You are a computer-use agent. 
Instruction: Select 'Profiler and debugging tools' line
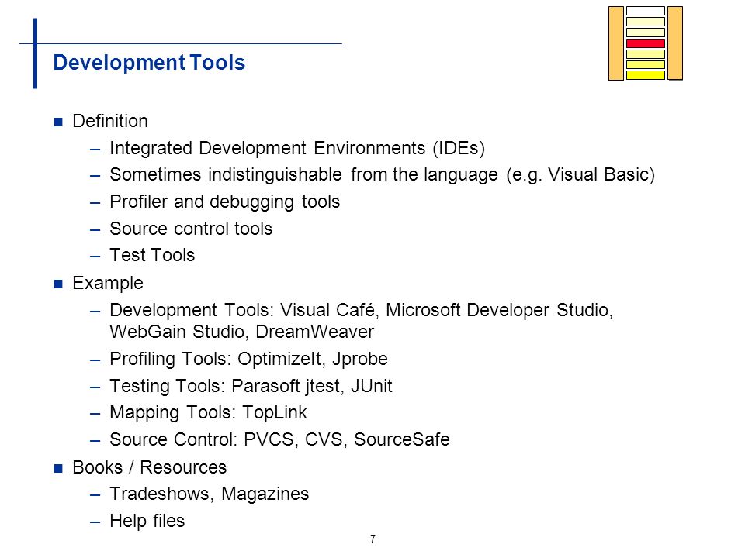pyautogui.click(x=225, y=201)
